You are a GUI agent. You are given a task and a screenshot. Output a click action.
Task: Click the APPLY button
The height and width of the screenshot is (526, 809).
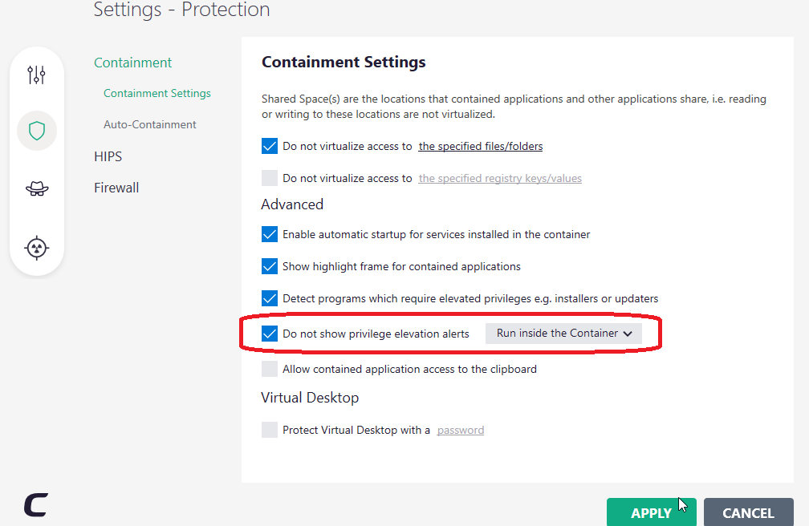[651, 512]
